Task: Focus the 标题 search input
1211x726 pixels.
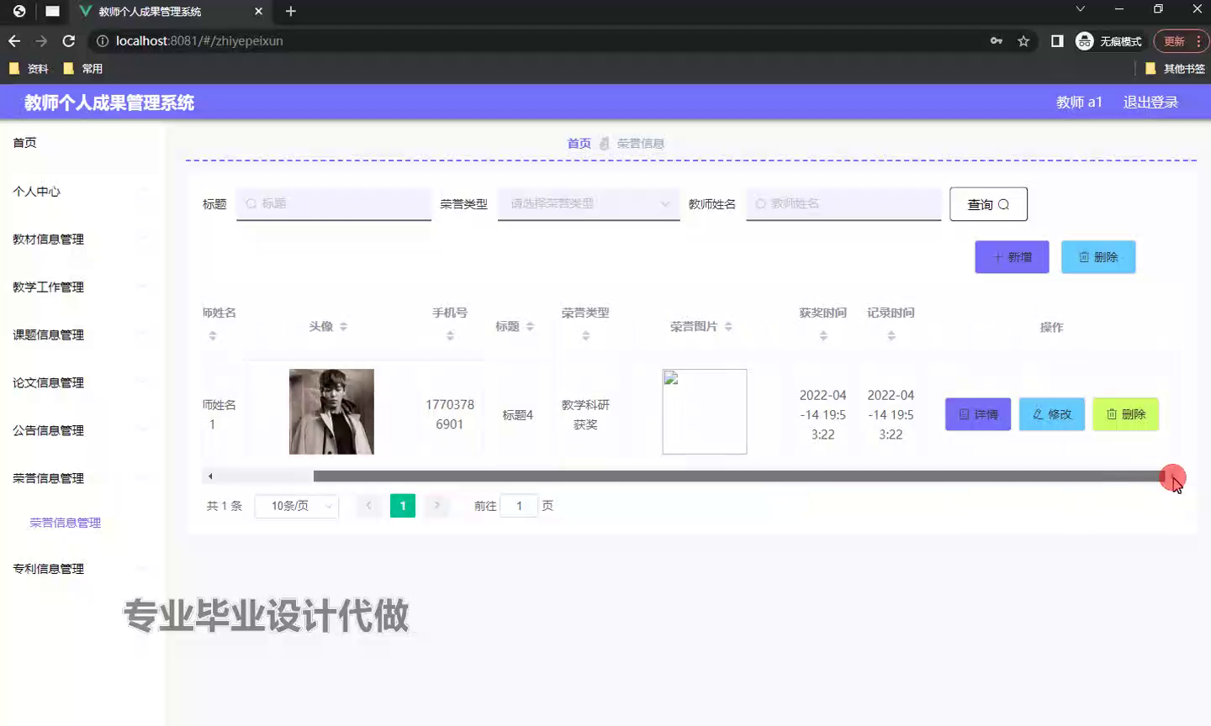Action: (334, 203)
